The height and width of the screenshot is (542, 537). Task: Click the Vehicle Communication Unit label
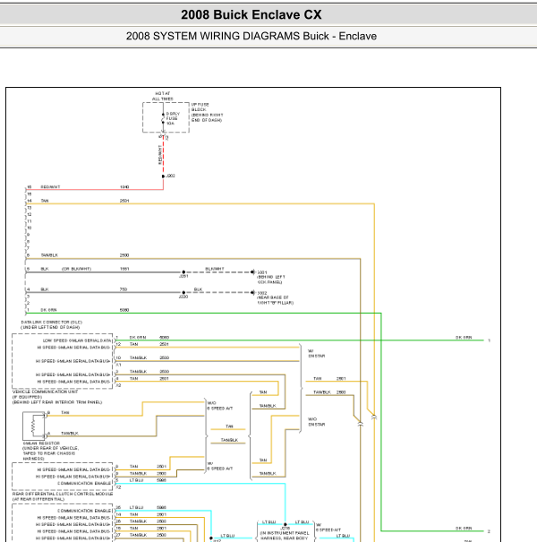[x=47, y=392]
